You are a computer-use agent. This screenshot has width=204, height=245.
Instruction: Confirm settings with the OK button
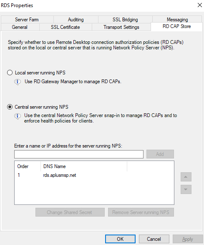point(120,239)
